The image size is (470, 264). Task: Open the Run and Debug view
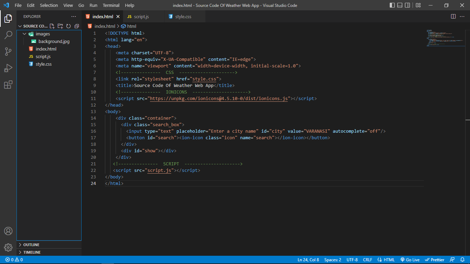tap(8, 68)
